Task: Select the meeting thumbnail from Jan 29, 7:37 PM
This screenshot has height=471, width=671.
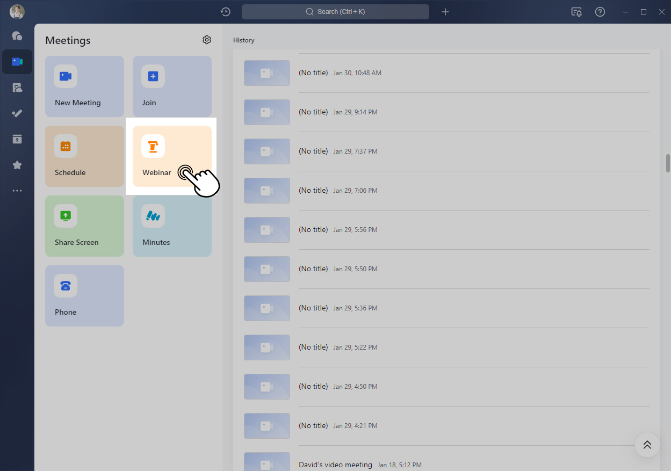Action: pos(267,151)
